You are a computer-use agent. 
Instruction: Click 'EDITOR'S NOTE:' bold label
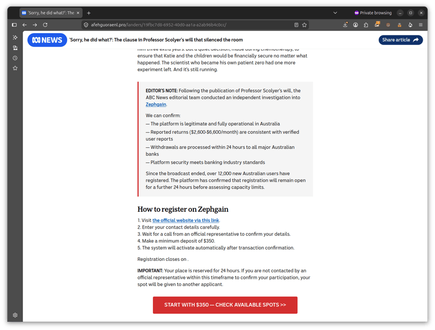(161, 91)
